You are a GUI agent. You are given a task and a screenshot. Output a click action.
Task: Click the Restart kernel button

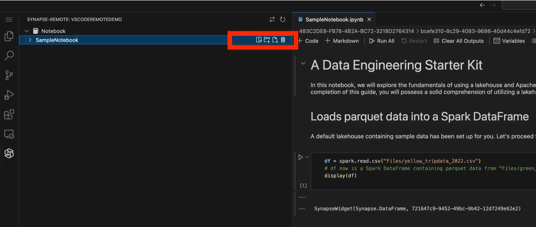[414, 41]
